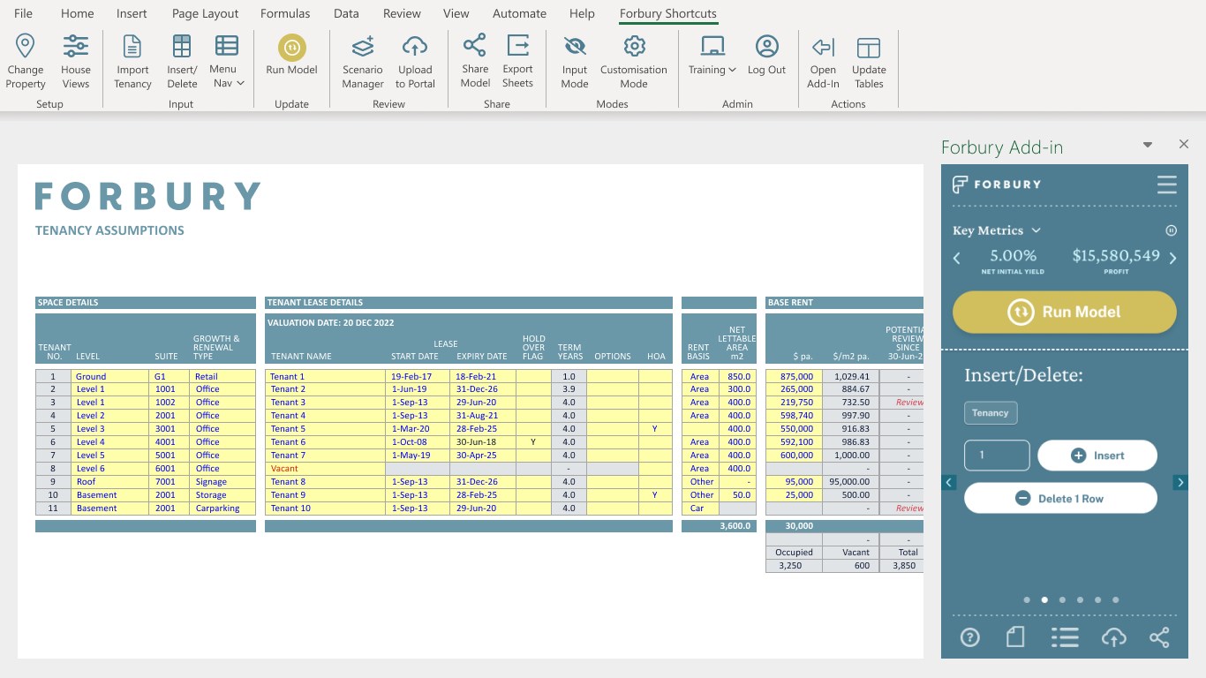Select the second pagination dot in the add-in

click(x=1044, y=599)
